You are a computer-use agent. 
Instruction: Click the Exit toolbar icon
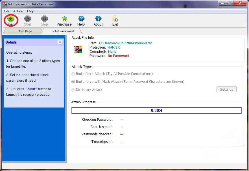pyautogui.click(x=115, y=19)
